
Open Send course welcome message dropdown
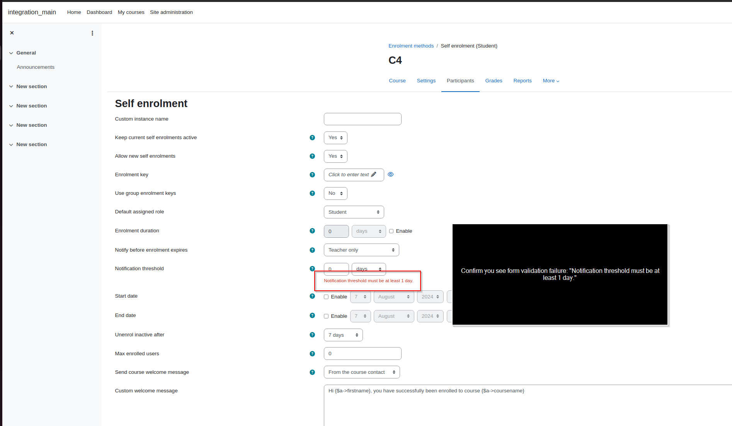click(362, 372)
